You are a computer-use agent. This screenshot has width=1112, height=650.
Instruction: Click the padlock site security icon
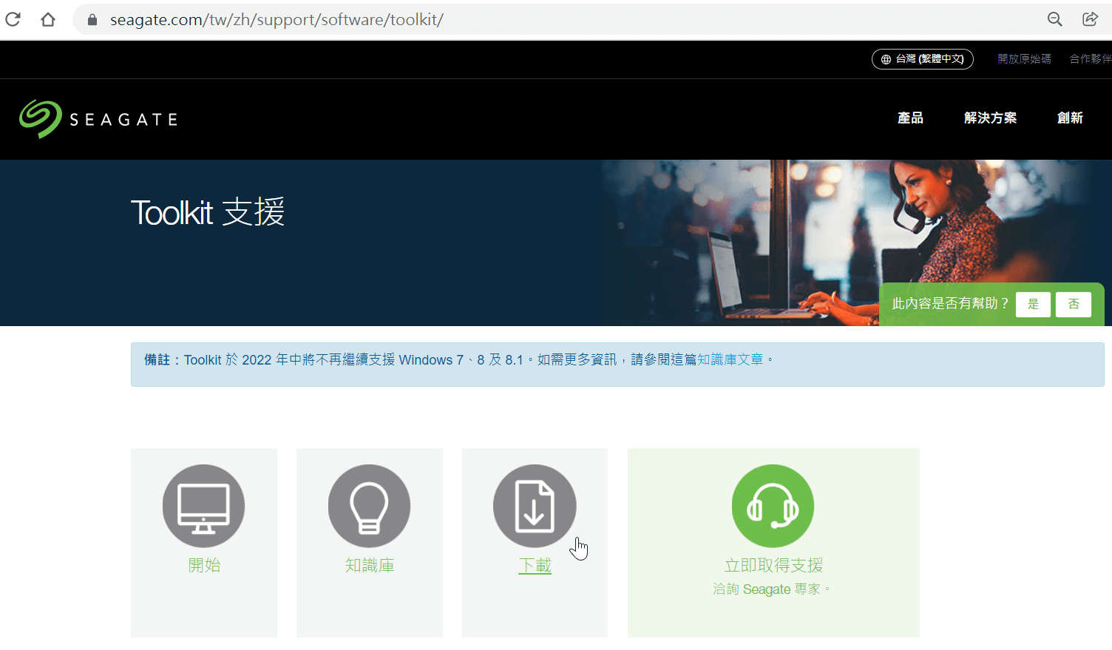92,19
